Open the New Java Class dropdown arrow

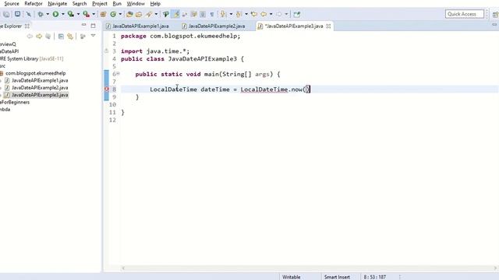pyautogui.click(x=120, y=14)
